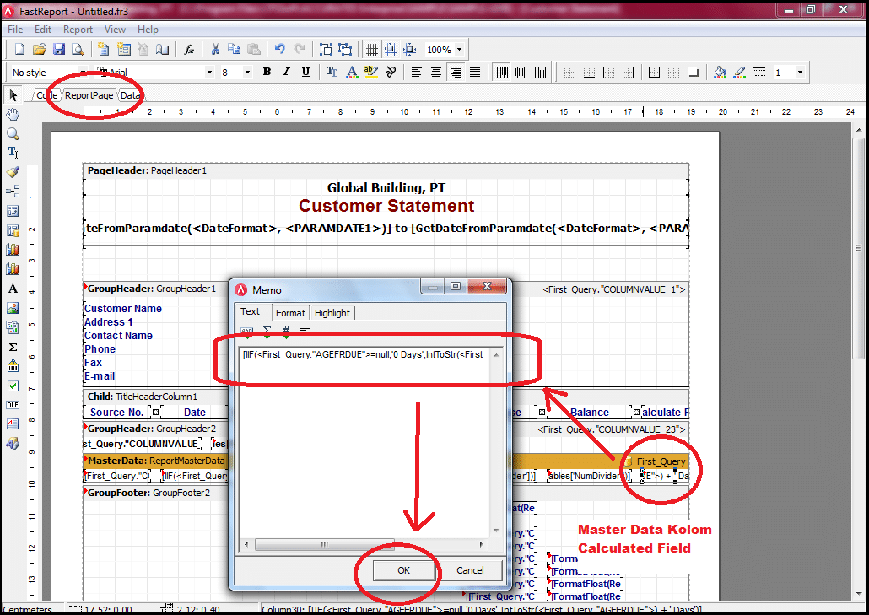Click the Undo arrow icon

point(280,50)
